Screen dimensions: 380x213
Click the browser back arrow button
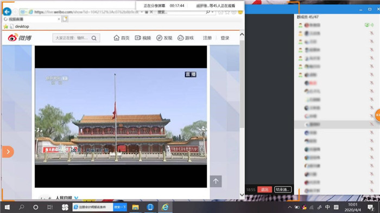coord(7,11)
